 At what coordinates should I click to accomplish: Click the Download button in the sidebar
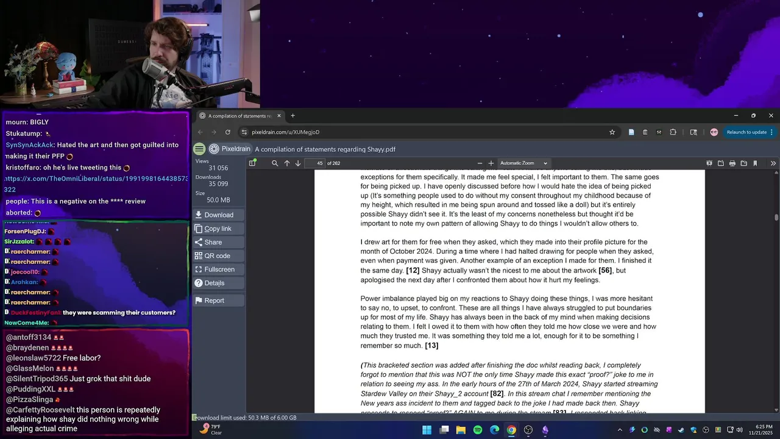click(x=218, y=215)
